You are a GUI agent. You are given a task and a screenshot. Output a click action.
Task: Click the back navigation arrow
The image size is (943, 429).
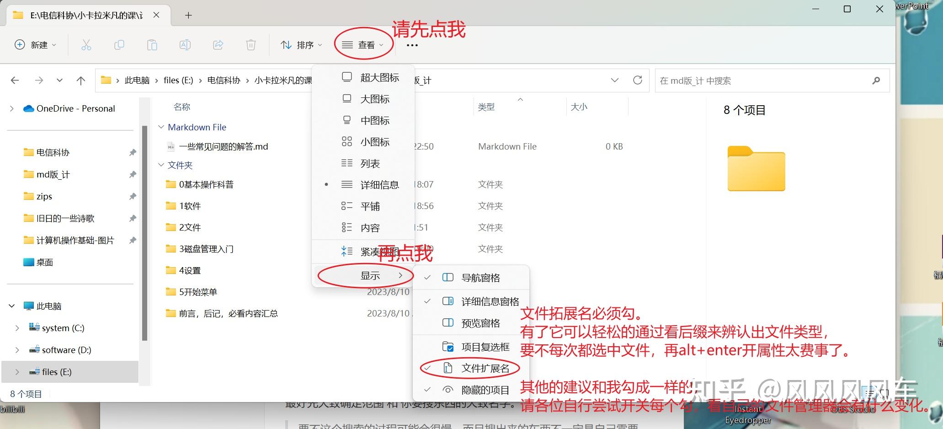point(15,80)
